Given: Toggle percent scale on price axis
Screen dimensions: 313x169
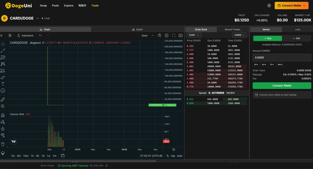Looking at the screenshot, I should coord(167,156).
